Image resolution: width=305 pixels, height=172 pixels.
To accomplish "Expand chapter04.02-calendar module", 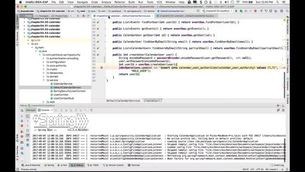I will coord(24,29).
